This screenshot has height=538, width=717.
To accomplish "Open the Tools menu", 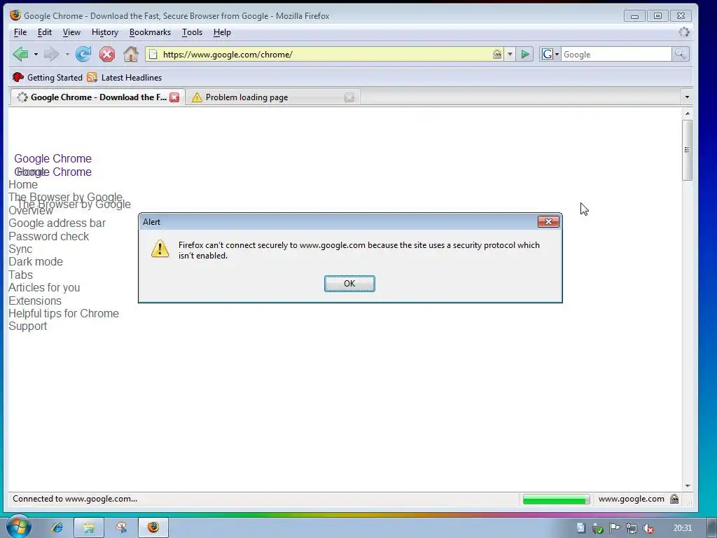I will (192, 32).
